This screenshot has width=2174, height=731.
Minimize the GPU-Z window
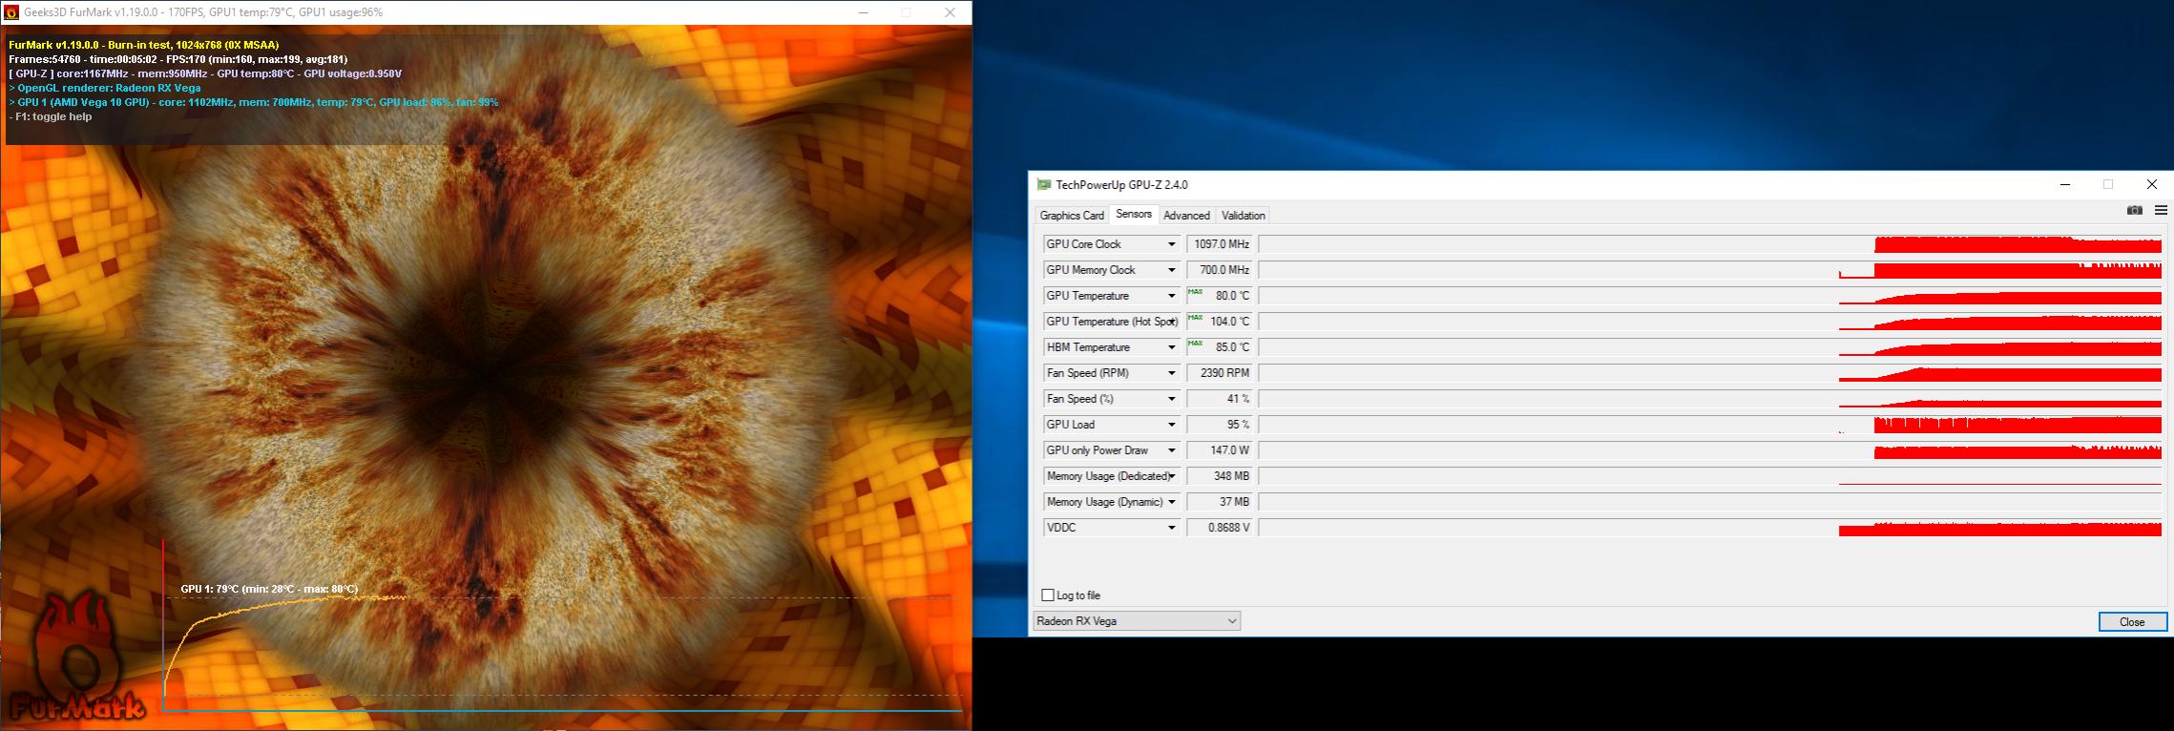2065,184
